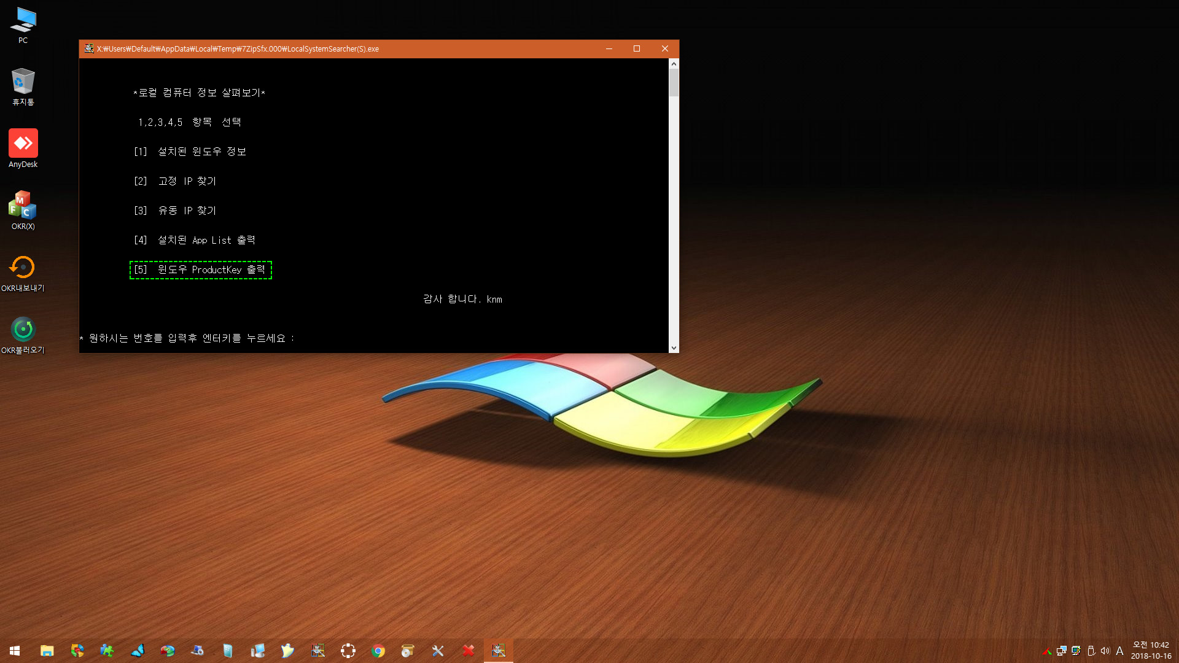Click the blue butterfly taskbar icon
Screen dimensions: 1179x663
pos(138,651)
